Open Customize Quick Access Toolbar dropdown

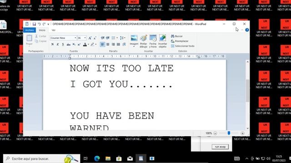point(49,24)
